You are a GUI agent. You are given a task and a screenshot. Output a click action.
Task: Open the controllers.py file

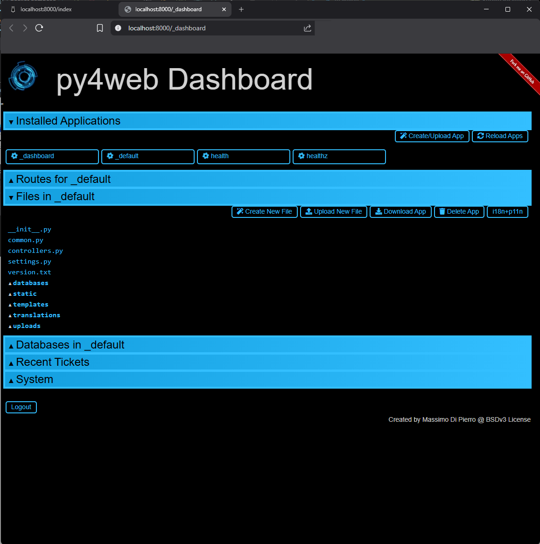[x=35, y=251]
